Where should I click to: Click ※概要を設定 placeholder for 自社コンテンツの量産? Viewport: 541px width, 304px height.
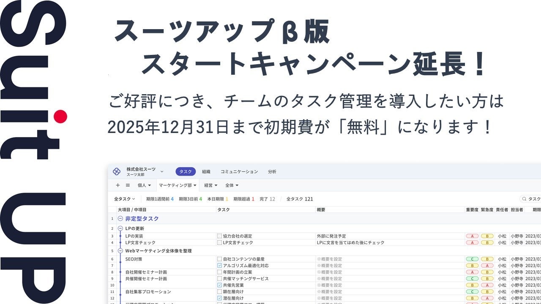coord(329,259)
